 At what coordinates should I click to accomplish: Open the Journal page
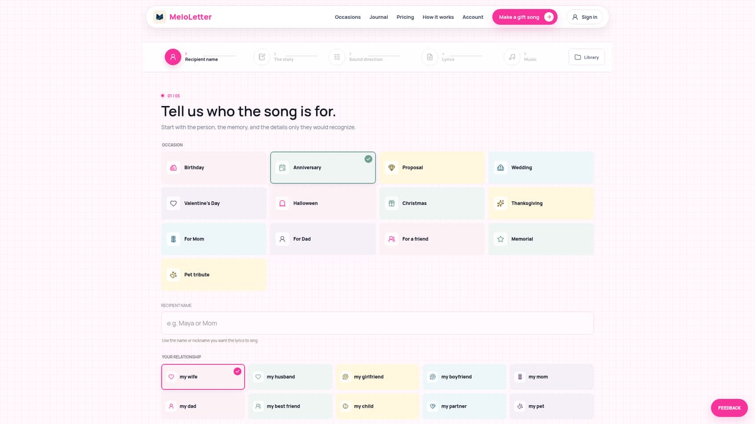tap(379, 17)
